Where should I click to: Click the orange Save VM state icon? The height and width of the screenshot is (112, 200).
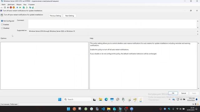click(14, 7)
